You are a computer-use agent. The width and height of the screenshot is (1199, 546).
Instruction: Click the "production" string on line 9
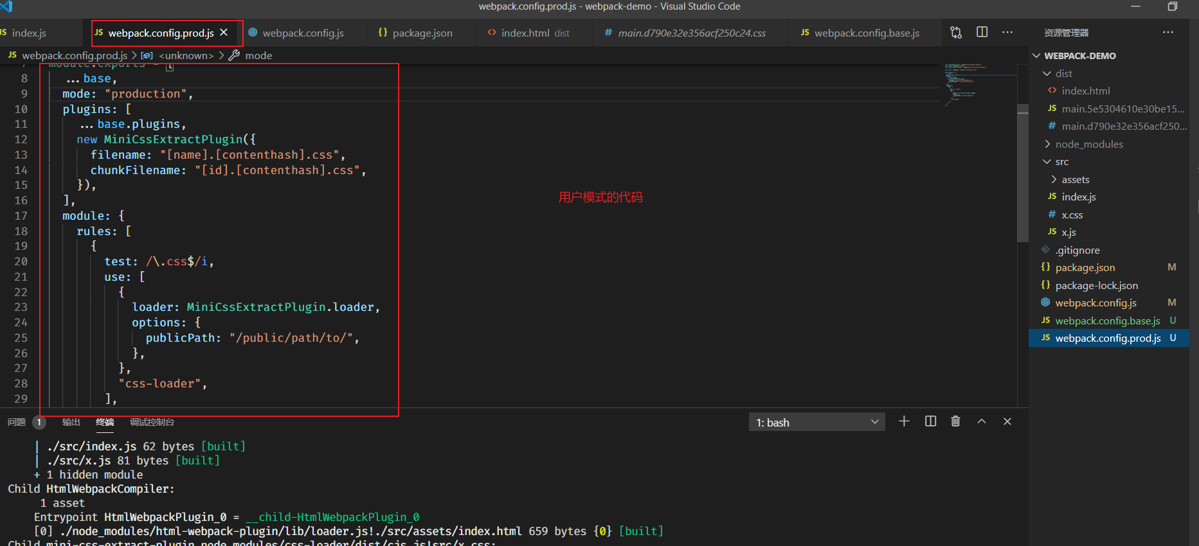pyautogui.click(x=146, y=94)
